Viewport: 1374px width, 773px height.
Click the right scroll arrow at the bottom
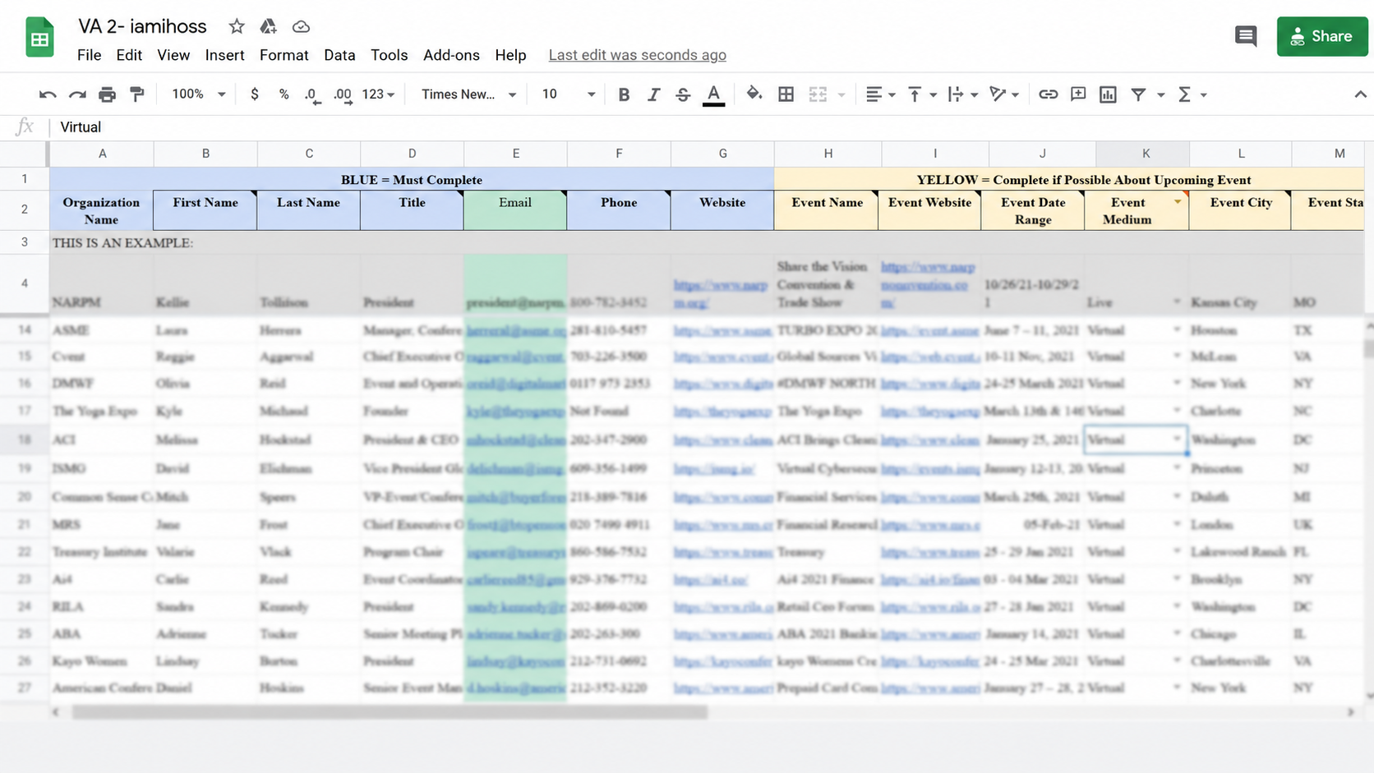[x=1350, y=712]
